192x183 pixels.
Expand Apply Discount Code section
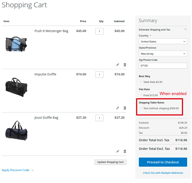18,170
